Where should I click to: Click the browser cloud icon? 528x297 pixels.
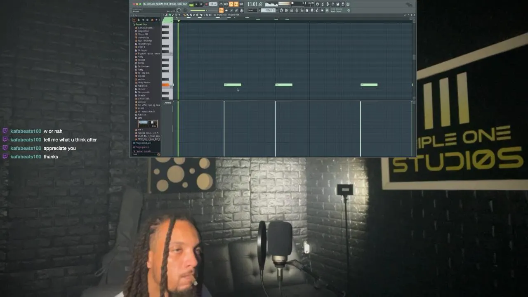click(152, 20)
